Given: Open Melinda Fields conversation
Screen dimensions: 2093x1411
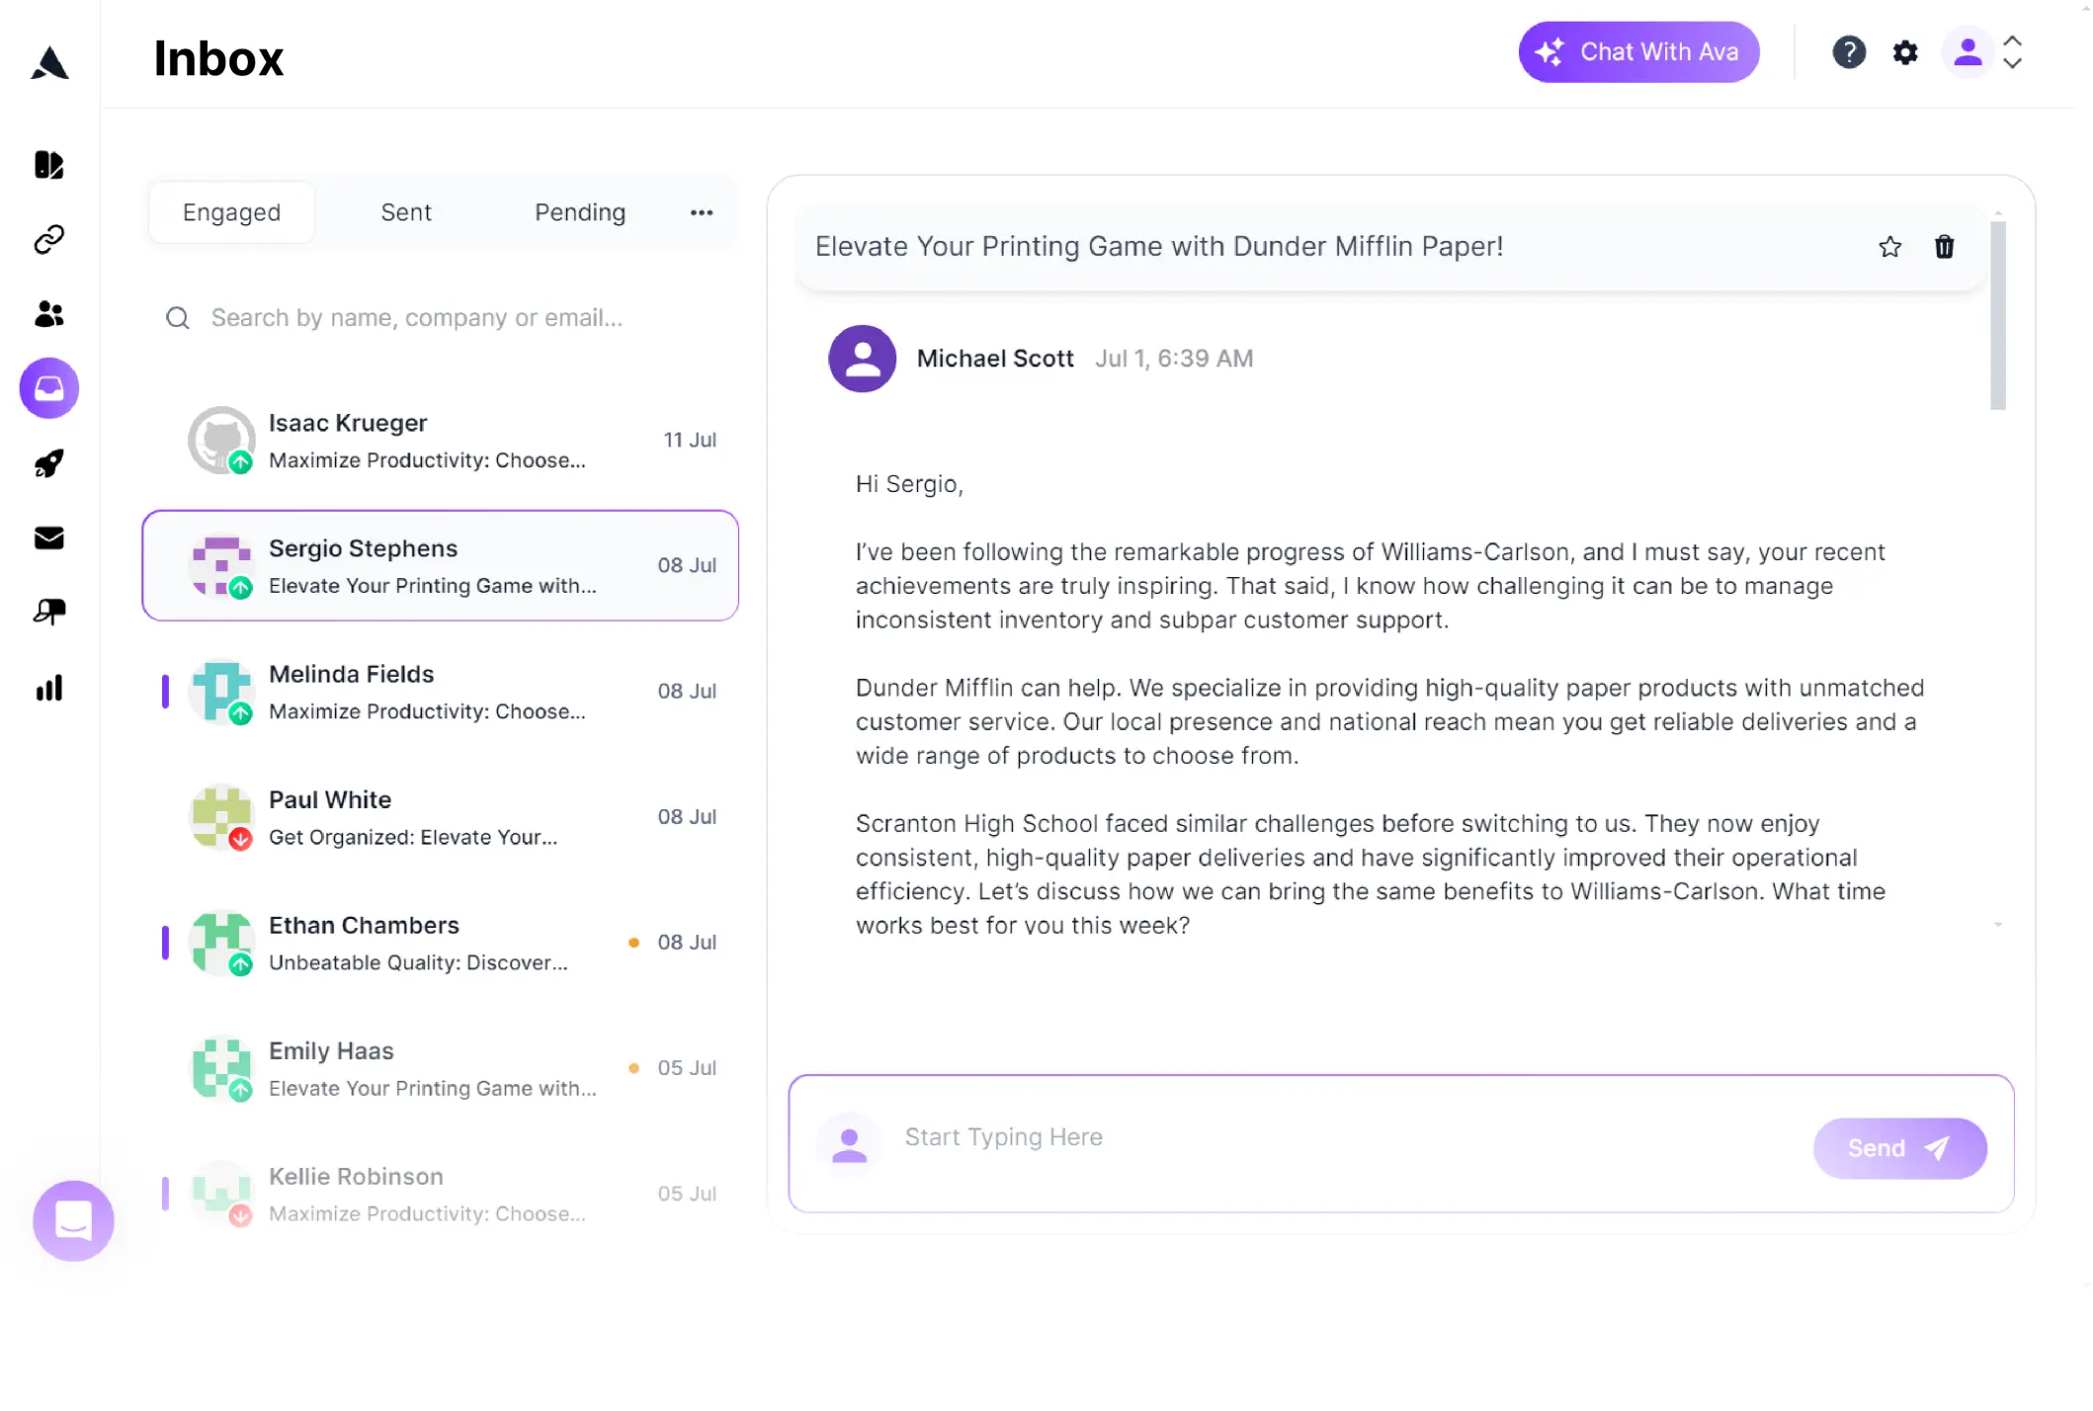Looking at the screenshot, I should [x=441, y=691].
